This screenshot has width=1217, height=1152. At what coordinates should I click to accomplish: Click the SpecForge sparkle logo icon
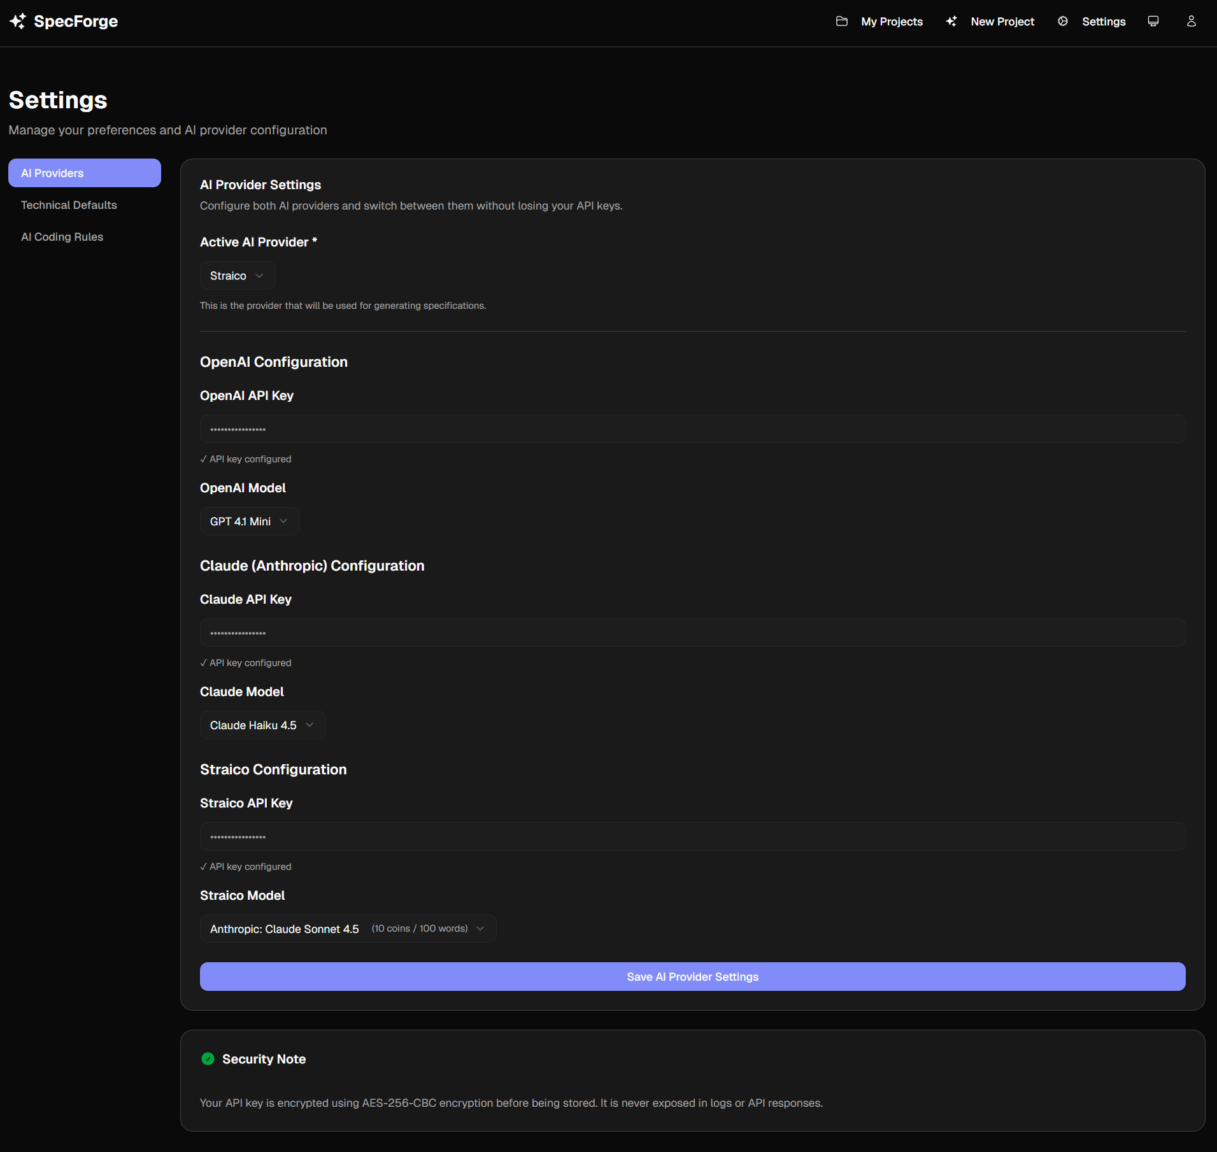point(18,21)
